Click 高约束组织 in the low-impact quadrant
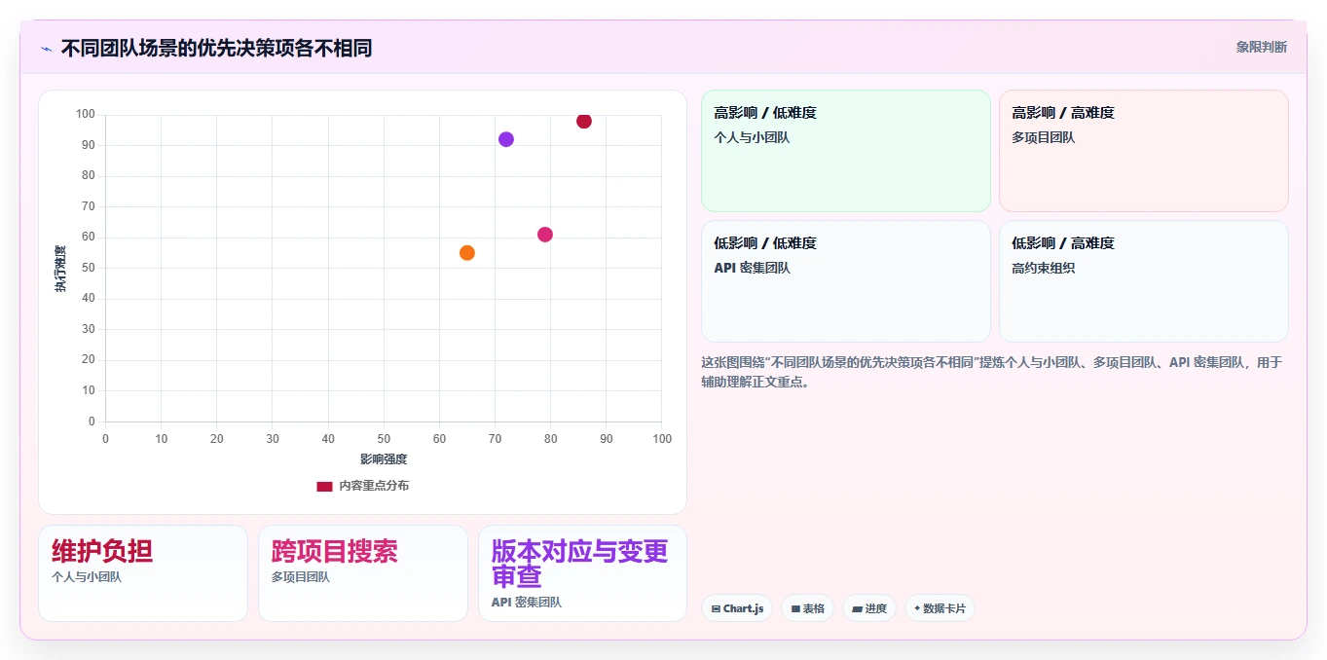 click(1044, 268)
